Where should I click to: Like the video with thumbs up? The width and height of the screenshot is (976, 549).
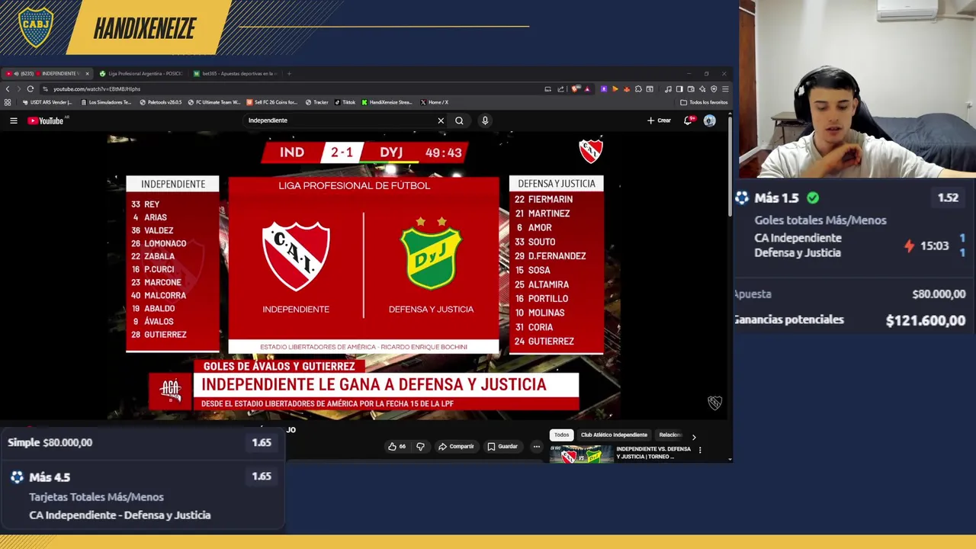397,446
